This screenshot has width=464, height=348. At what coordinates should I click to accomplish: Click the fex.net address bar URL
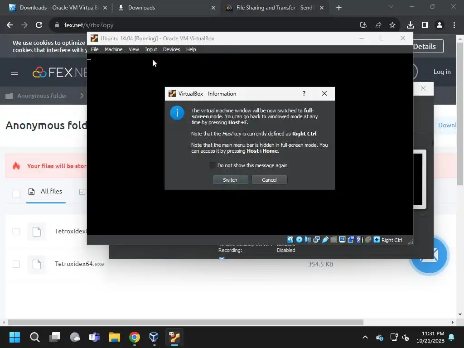pyautogui.click(x=89, y=25)
